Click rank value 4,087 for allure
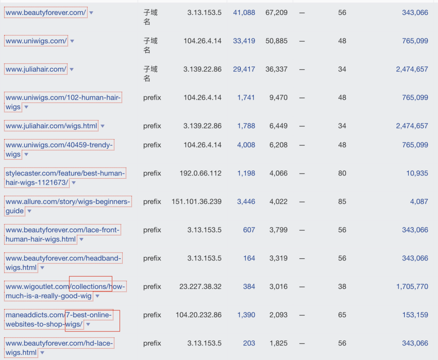The image size is (438, 360). click(419, 201)
